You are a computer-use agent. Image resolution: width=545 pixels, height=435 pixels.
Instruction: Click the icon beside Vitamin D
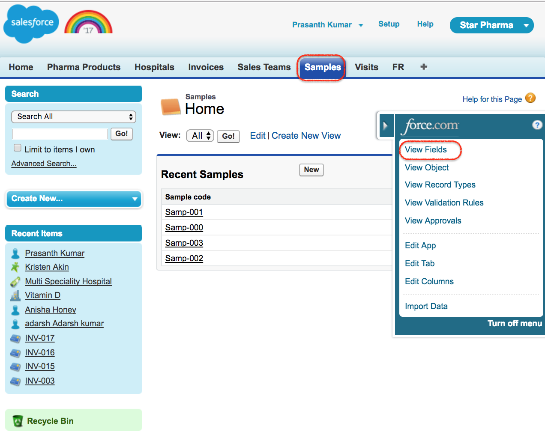(x=15, y=295)
